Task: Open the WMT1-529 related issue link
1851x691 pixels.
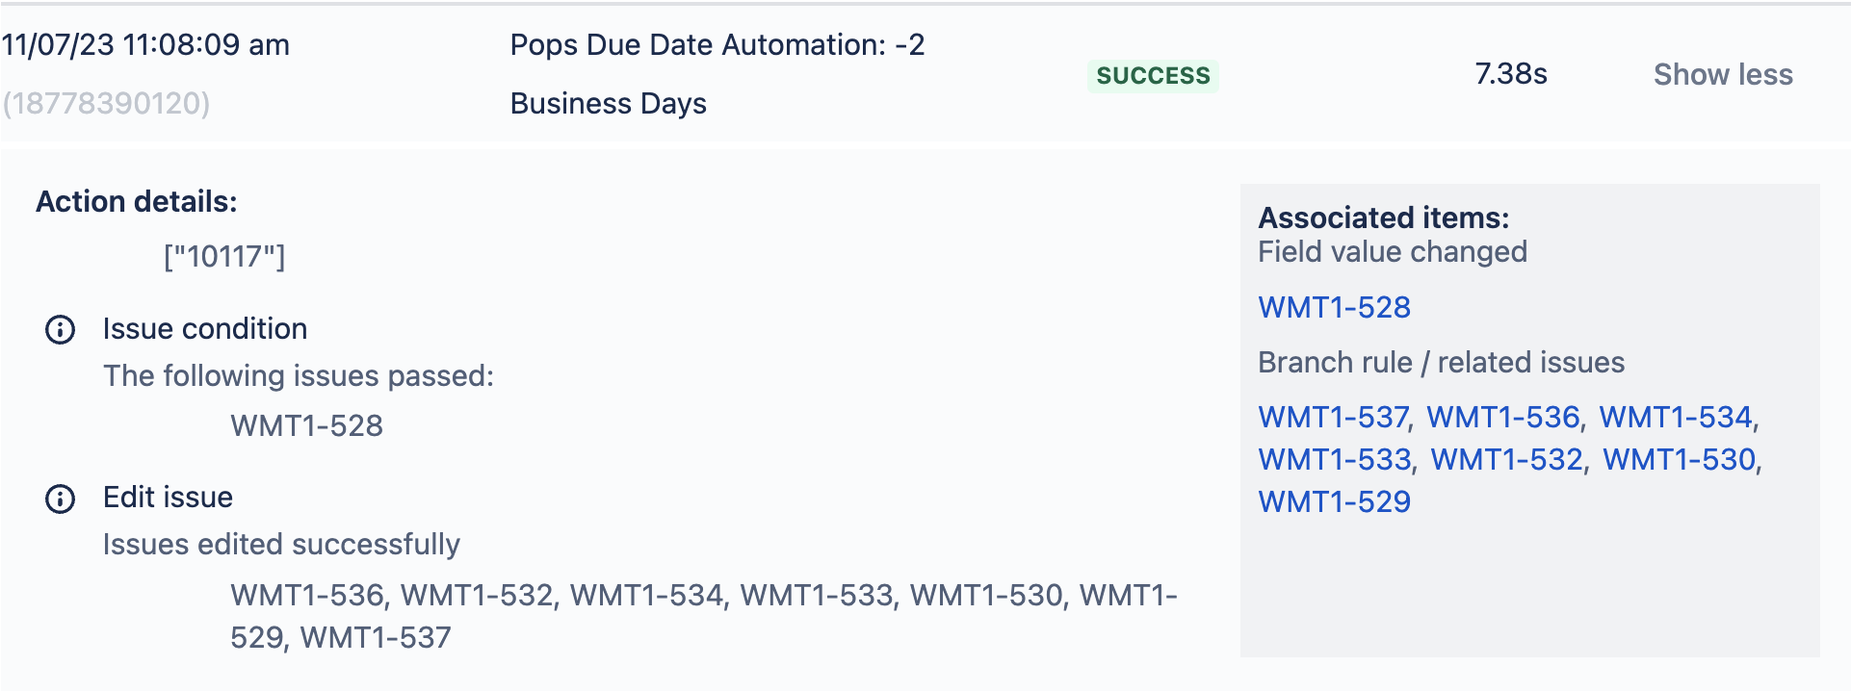Action: pyautogui.click(x=1334, y=501)
